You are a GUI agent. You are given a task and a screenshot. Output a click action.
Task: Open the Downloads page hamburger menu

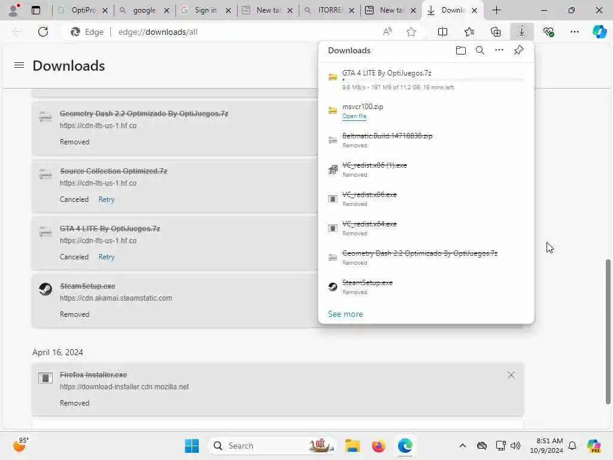(x=19, y=65)
